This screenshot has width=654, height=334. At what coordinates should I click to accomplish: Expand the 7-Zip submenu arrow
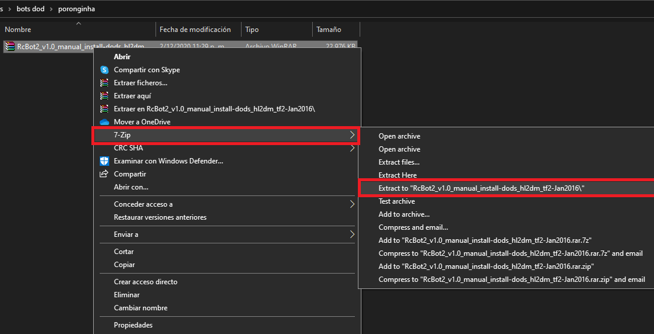(352, 135)
